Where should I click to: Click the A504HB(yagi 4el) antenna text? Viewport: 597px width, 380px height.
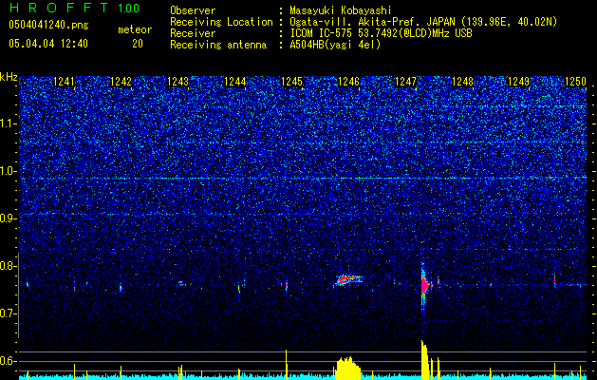335,45
